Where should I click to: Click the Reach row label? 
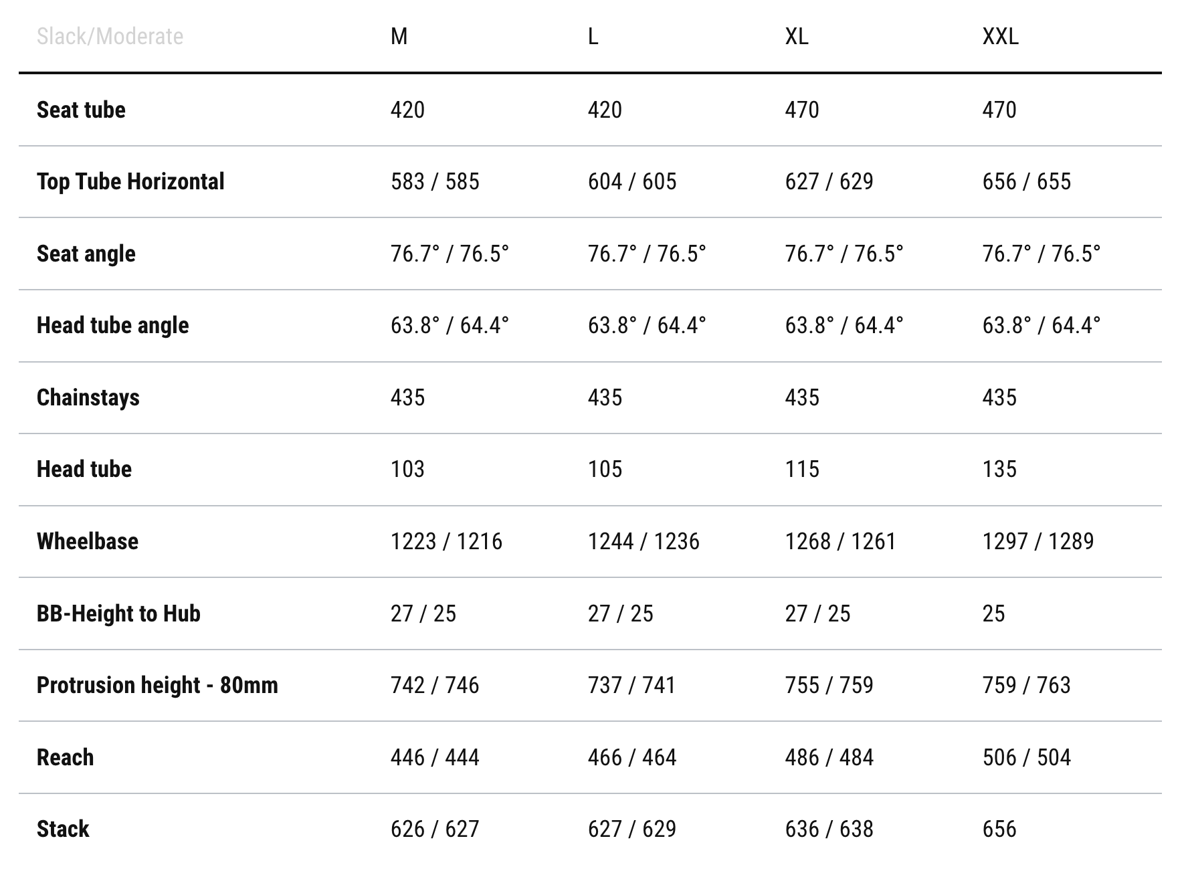click(x=65, y=757)
